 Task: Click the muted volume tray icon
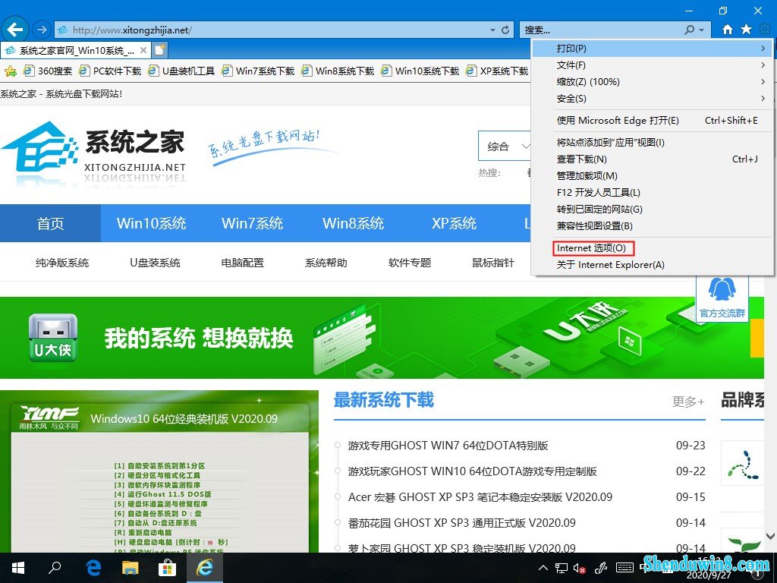580,568
